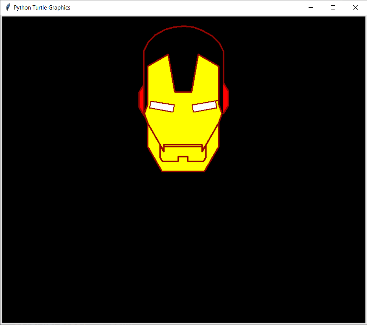Maximize the Python Turtle Graphics window

pyautogui.click(x=333, y=7)
